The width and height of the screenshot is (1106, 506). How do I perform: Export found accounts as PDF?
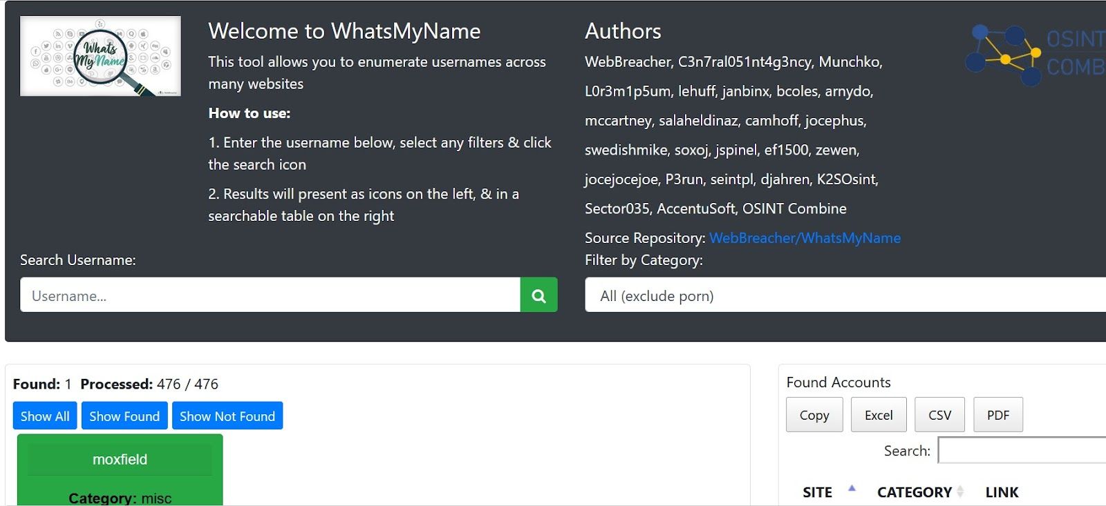click(998, 415)
